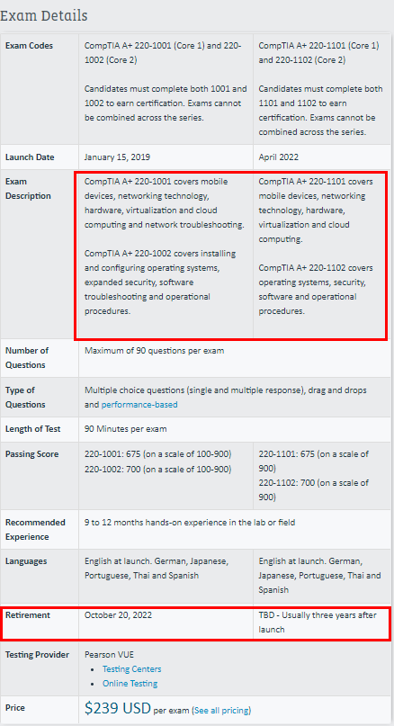Click the Recommended Experience row label
This screenshot has height=726, width=394.
pyautogui.click(x=35, y=530)
